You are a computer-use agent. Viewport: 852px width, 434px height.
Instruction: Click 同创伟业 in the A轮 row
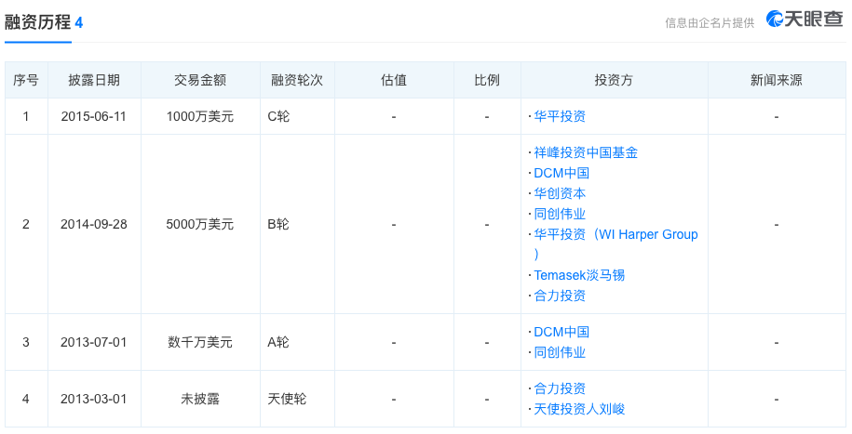(x=560, y=352)
